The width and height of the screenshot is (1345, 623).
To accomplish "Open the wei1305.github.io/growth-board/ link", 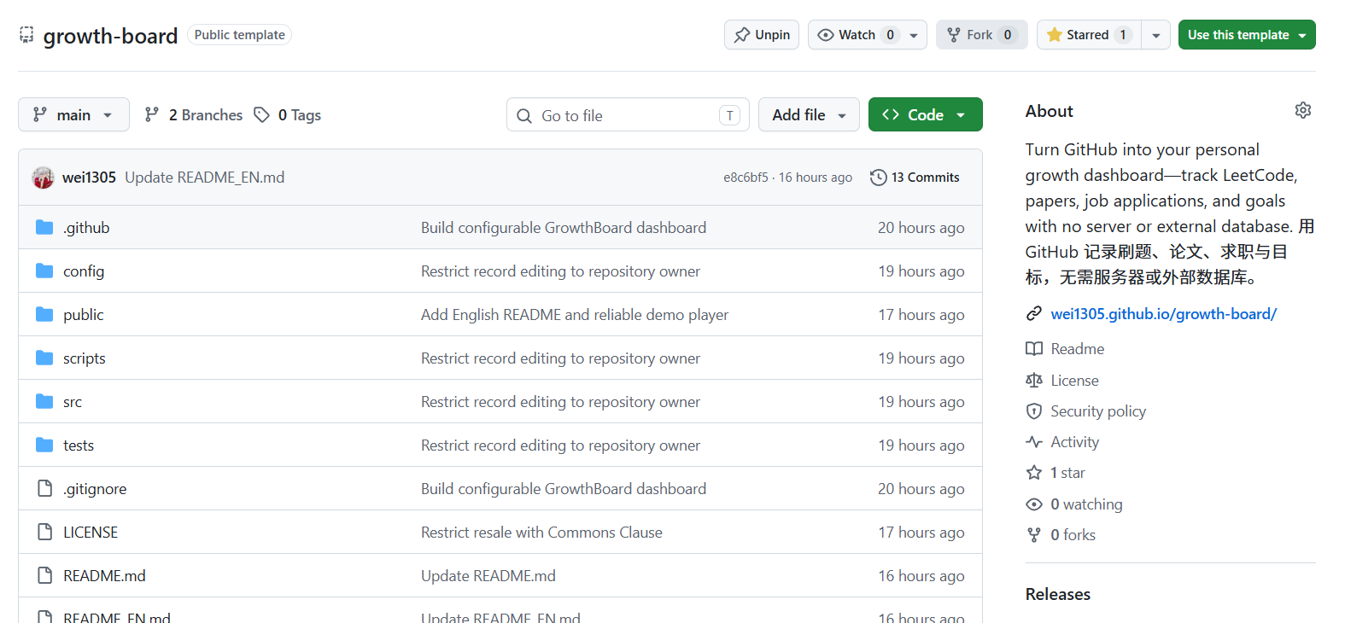I will (x=1163, y=314).
